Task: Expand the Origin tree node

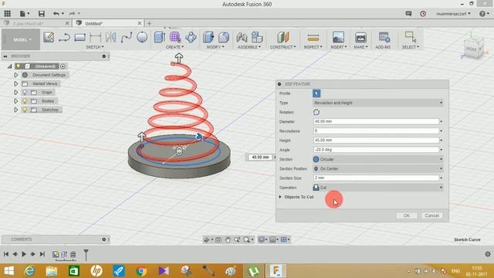Action: (15, 93)
